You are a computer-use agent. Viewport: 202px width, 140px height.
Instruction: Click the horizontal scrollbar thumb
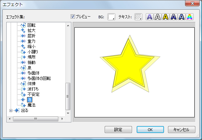pyautogui.click(x=36, y=119)
